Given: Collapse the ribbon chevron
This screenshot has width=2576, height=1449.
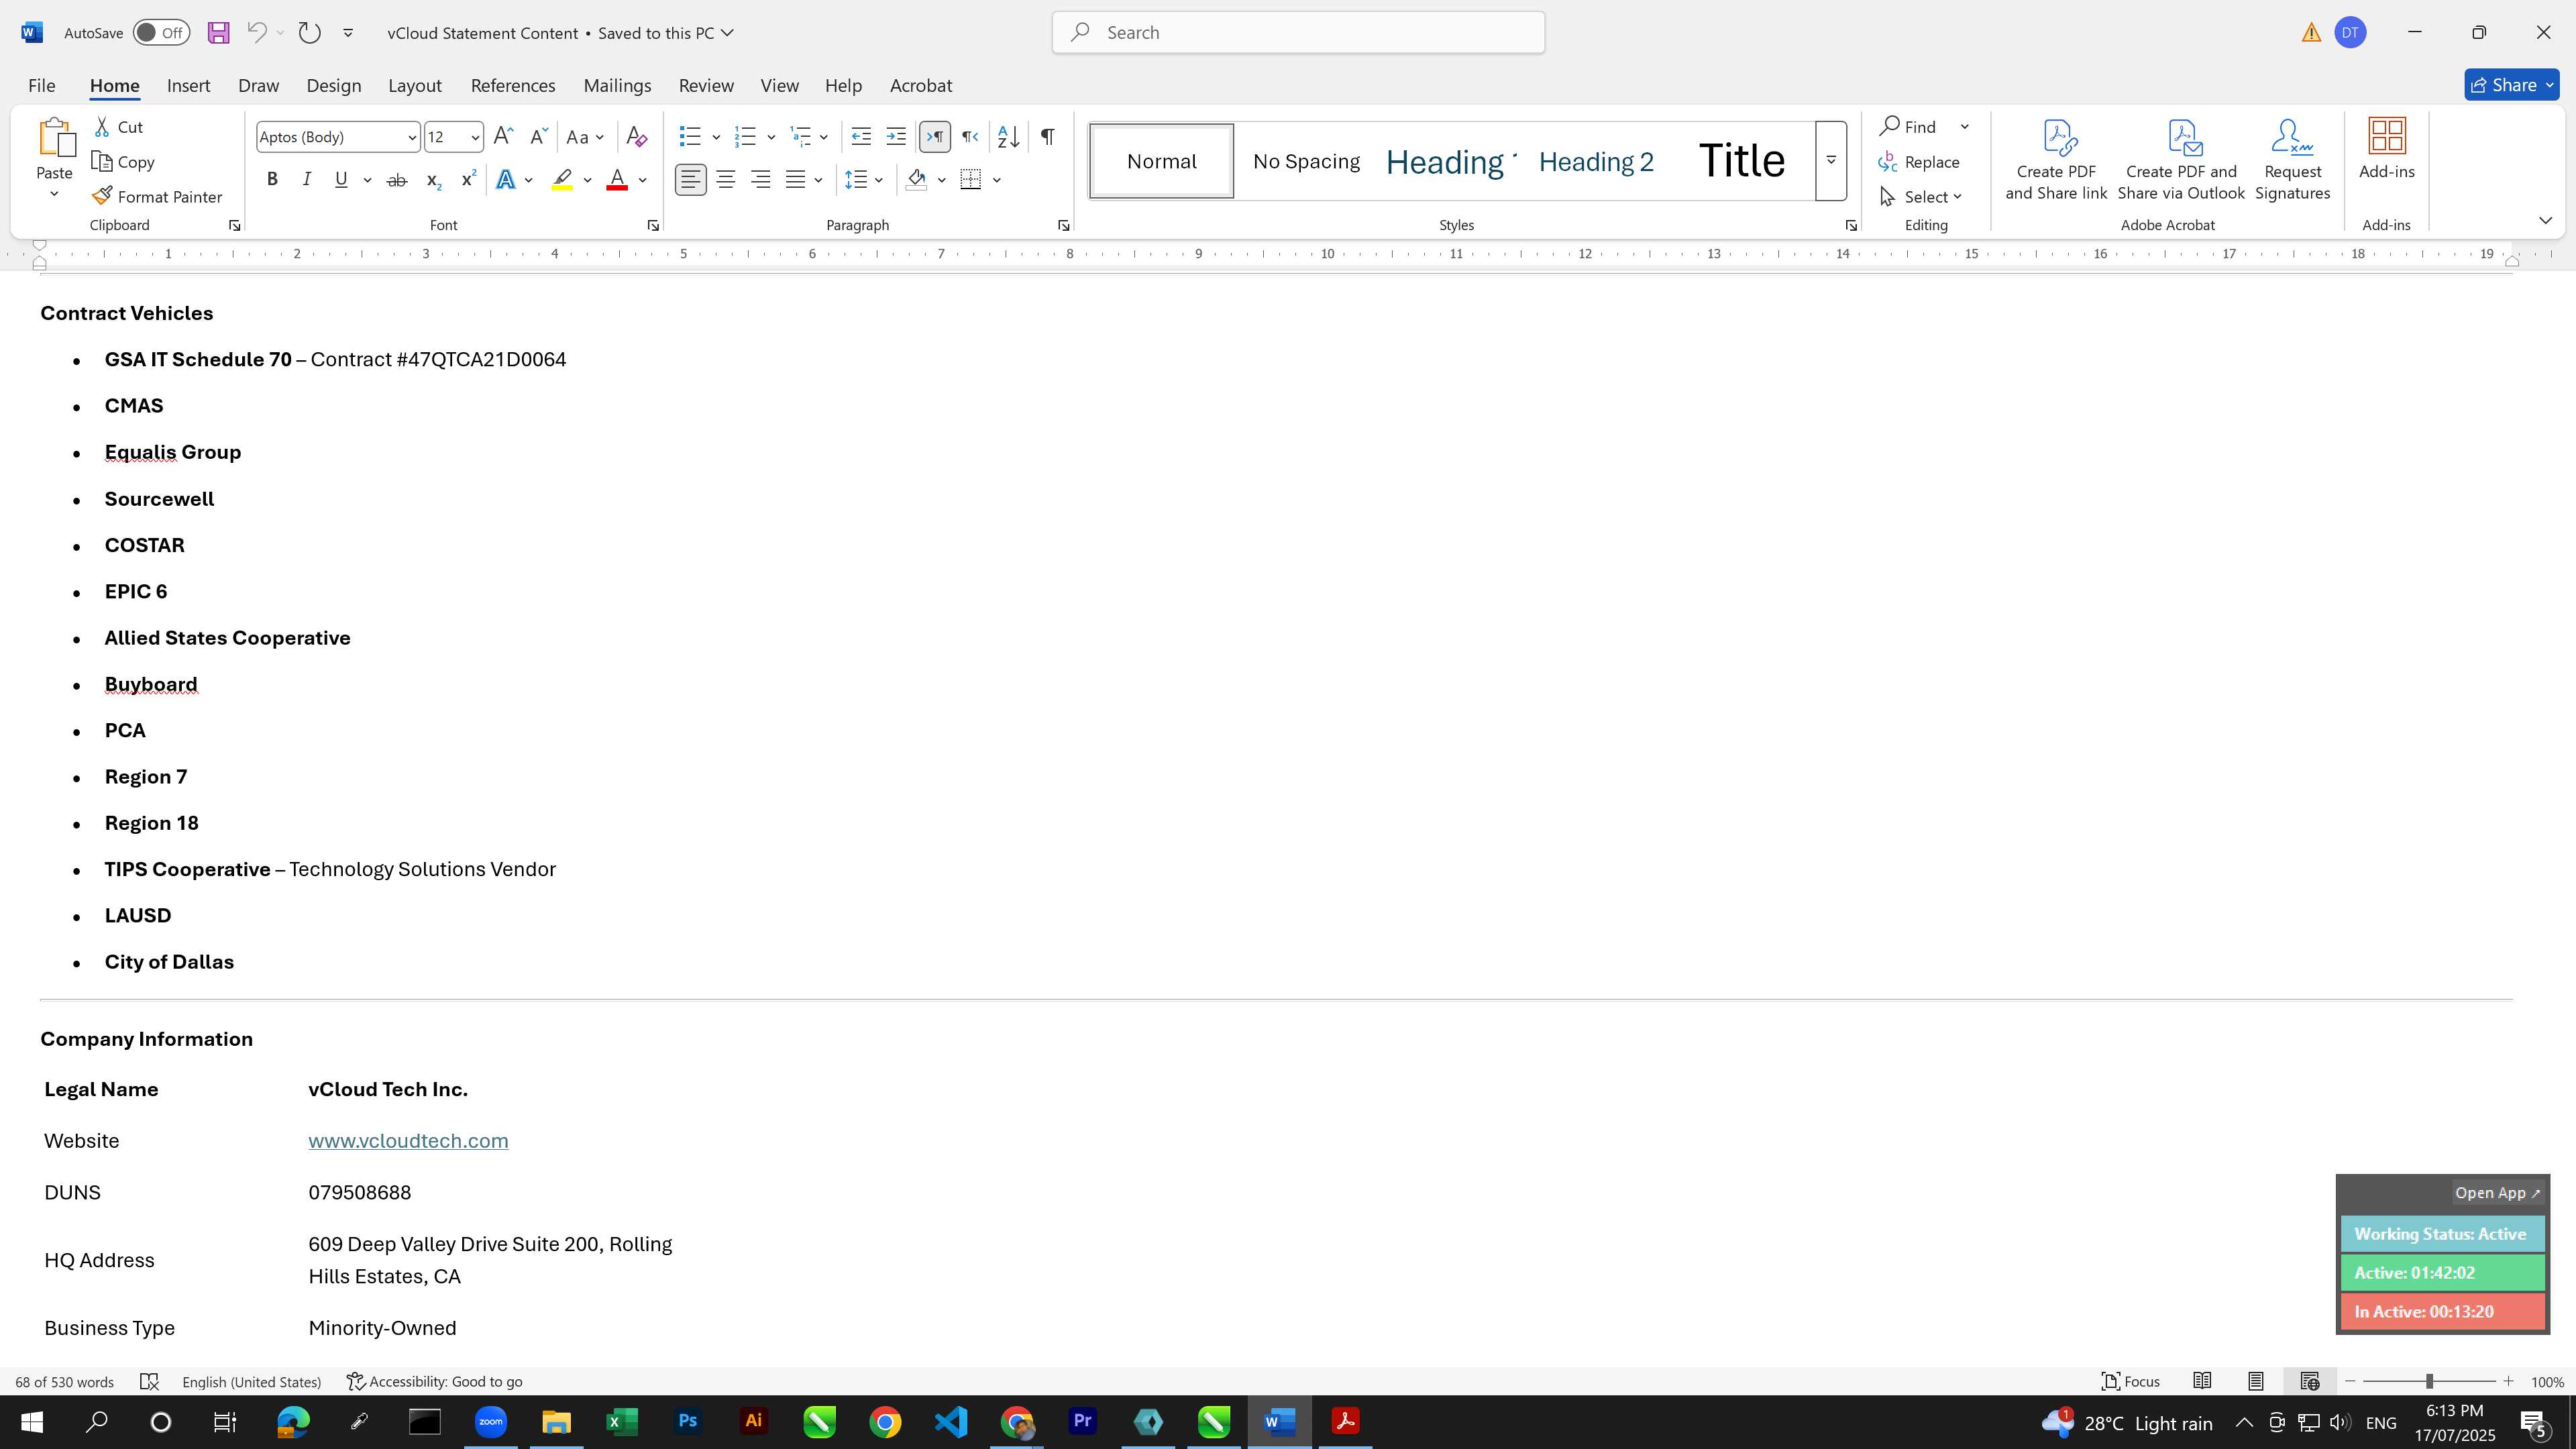Looking at the screenshot, I should click(x=2545, y=220).
